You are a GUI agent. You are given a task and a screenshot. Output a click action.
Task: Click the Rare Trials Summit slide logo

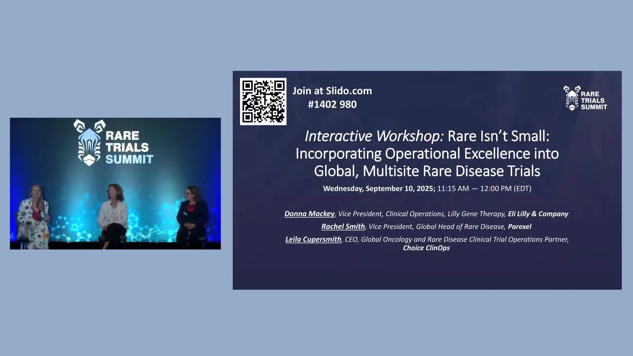click(x=585, y=99)
